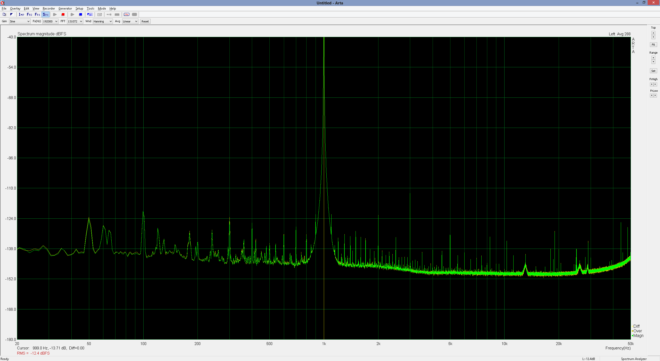Viewport: 660px width, 361px height.
Task: Increase Top level with up arrow
Action: pyautogui.click(x=653, y=32)
